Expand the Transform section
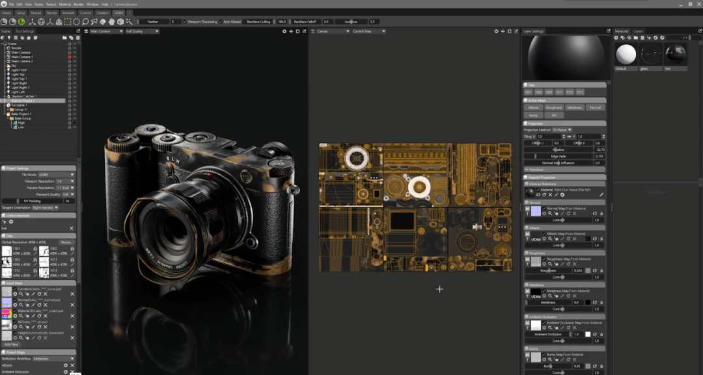 pyautogui.click(x=564, y=170)
